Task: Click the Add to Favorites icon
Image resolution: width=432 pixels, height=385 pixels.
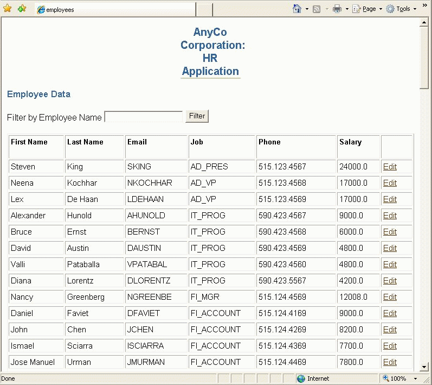Action: 22,9
